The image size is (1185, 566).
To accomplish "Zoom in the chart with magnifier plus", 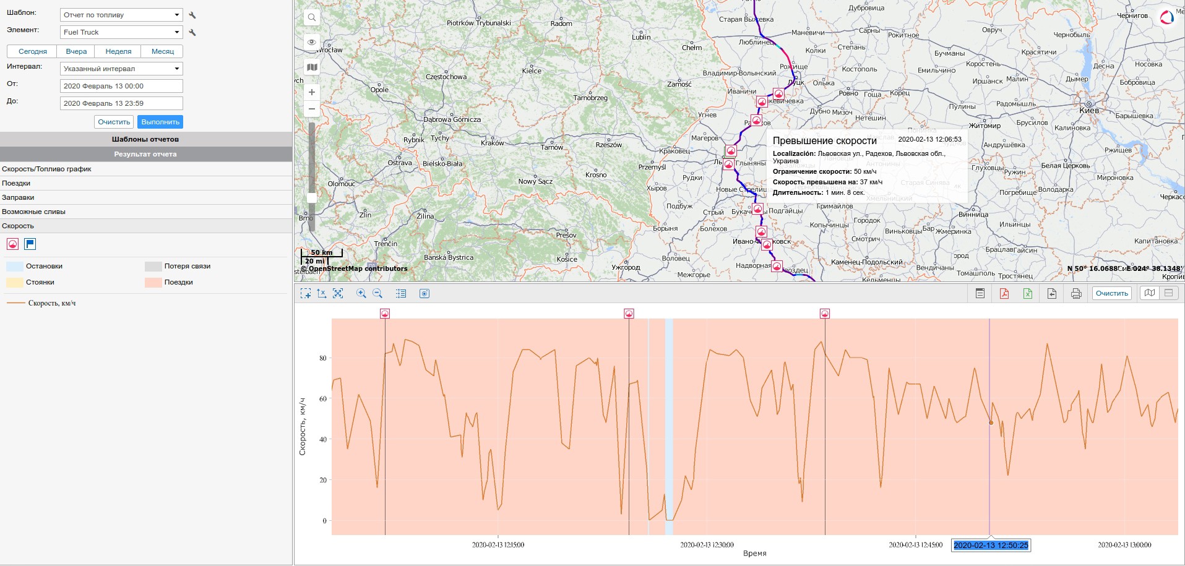I will pos(361,294).
